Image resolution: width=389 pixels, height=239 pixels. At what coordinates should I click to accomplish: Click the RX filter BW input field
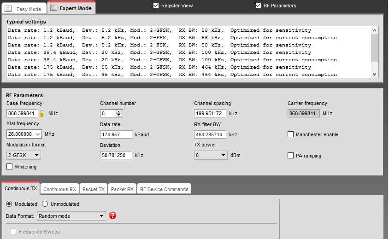click(x=210, y=134)
